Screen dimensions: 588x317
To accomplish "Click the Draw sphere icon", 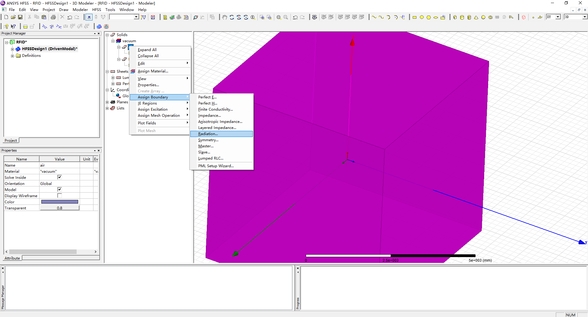I will click(483, 17).
